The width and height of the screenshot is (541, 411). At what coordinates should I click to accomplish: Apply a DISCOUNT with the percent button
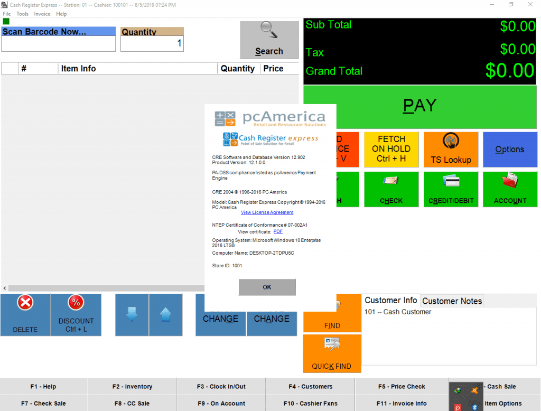coord(76,315)
